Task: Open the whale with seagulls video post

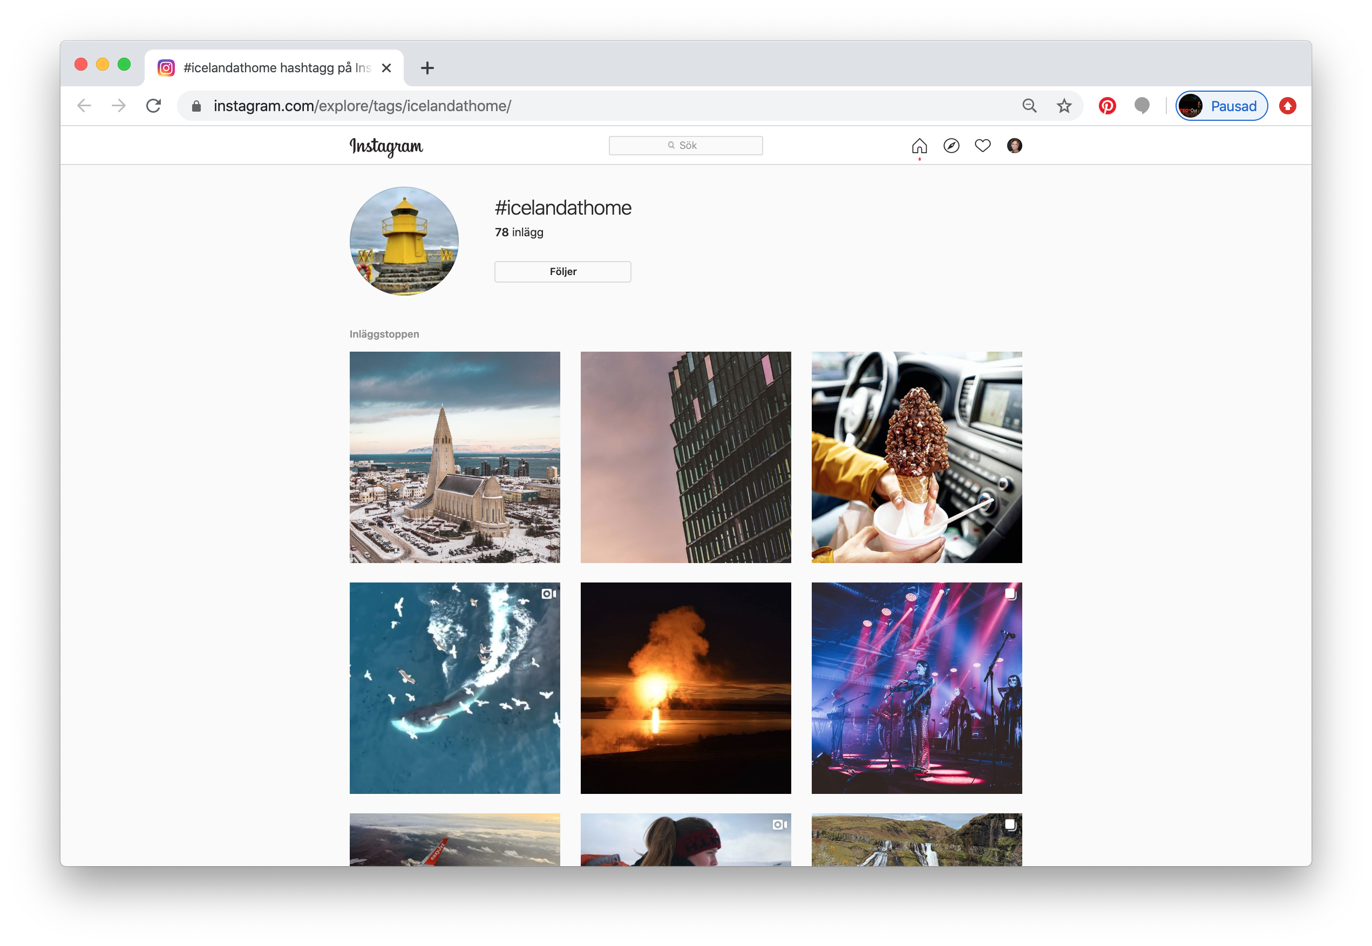Action: click(454, 688)
